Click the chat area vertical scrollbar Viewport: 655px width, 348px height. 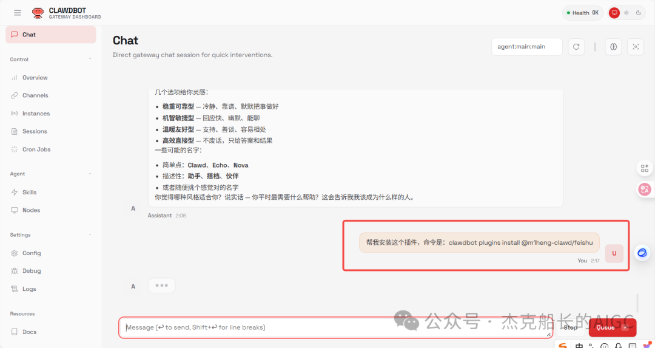click(637, 303)
